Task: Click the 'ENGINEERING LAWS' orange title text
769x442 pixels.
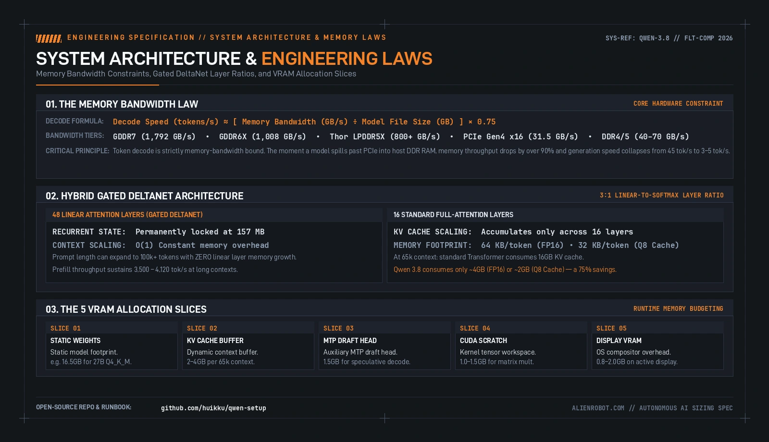Action: (x=347, y=59)
